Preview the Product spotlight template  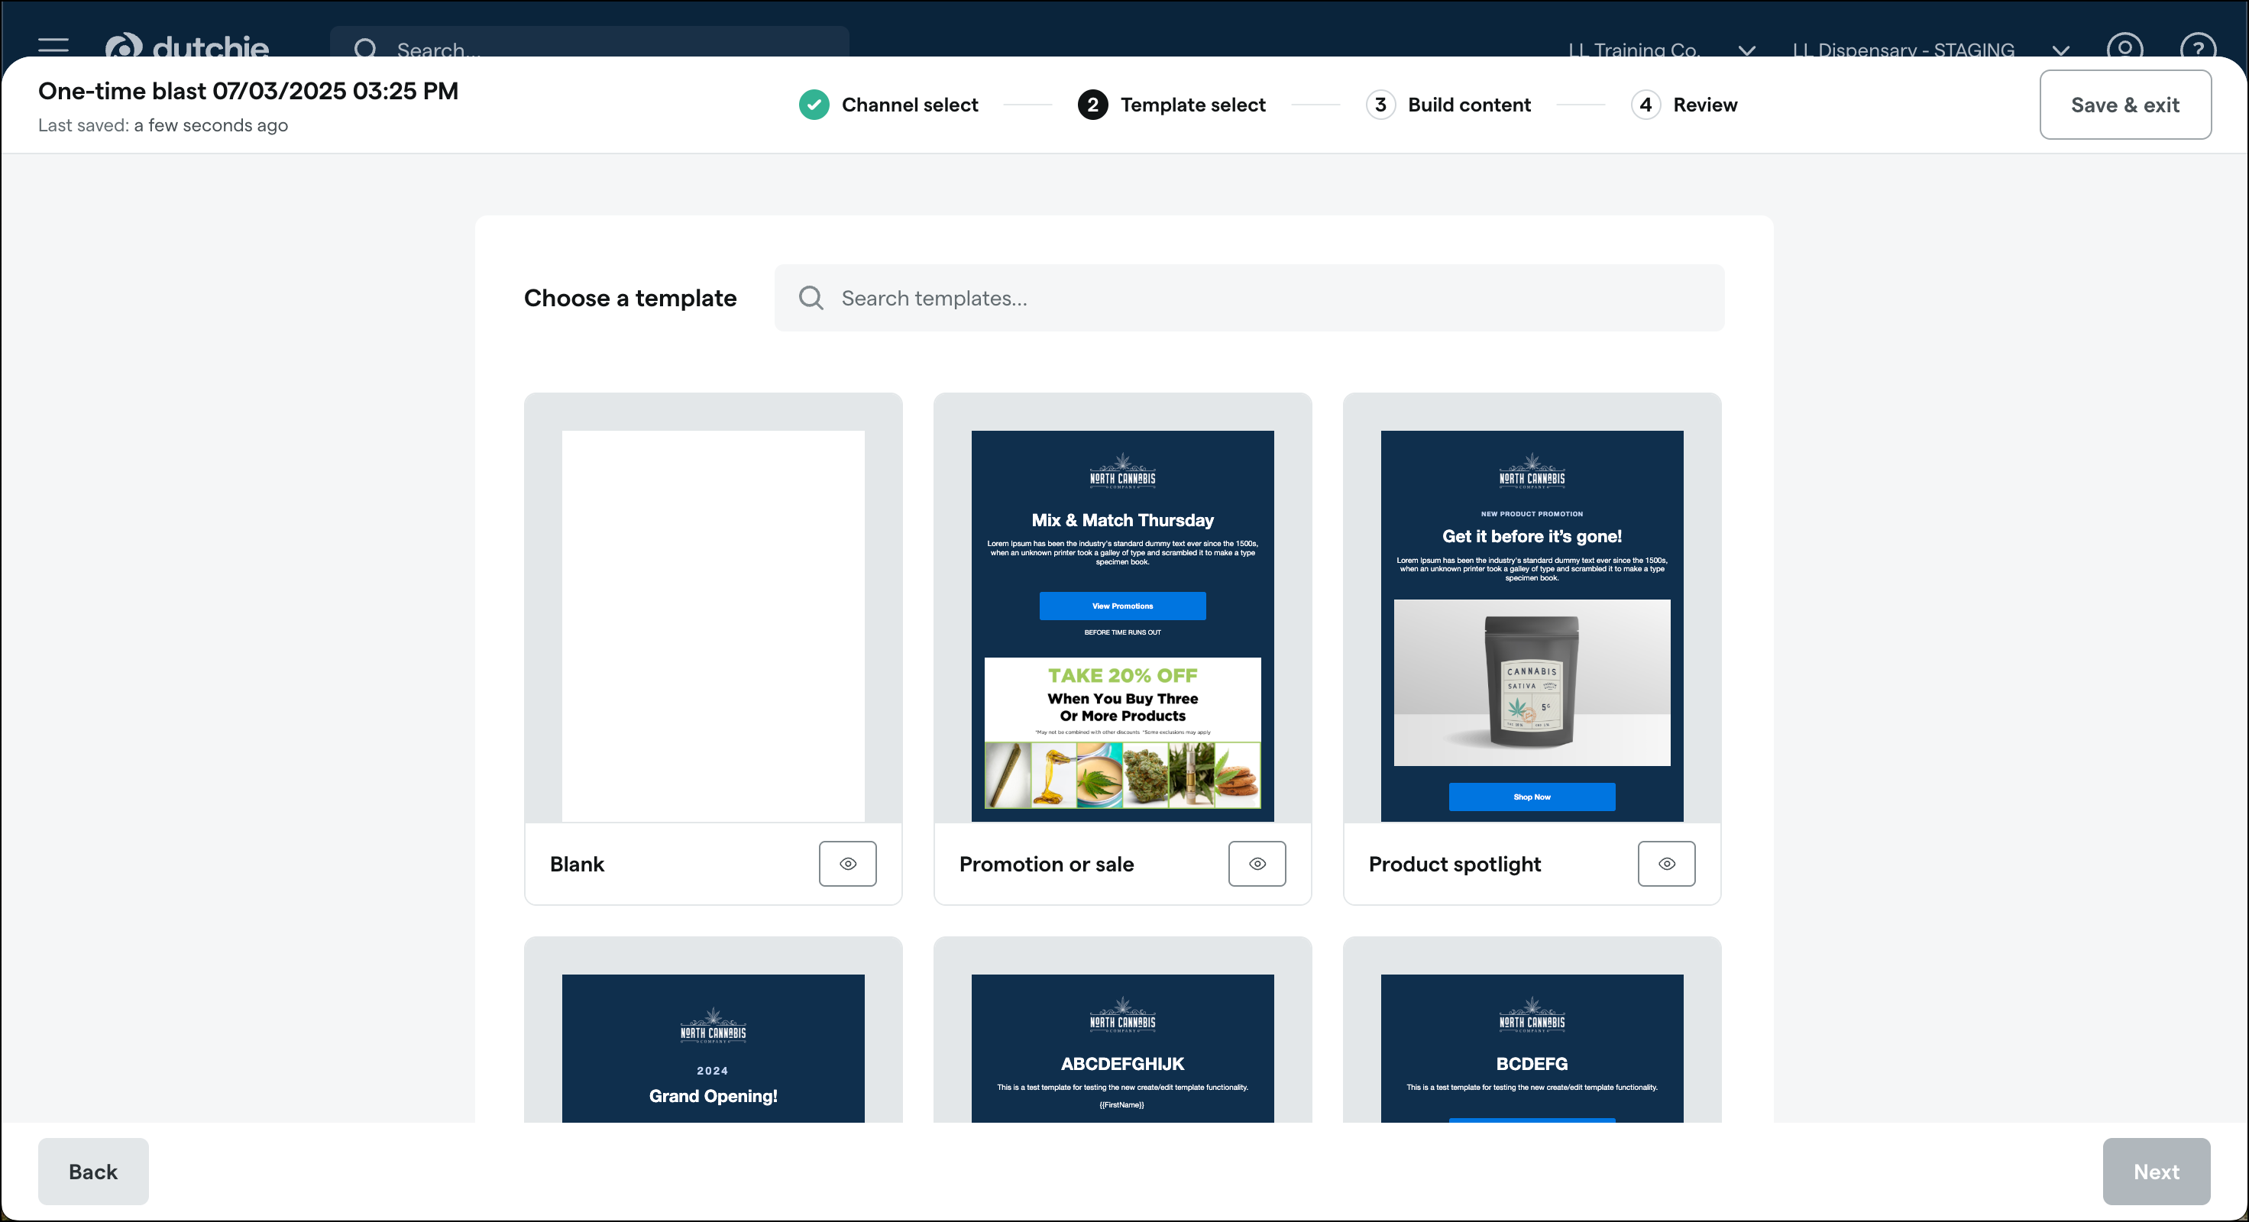coord(1667,864)
